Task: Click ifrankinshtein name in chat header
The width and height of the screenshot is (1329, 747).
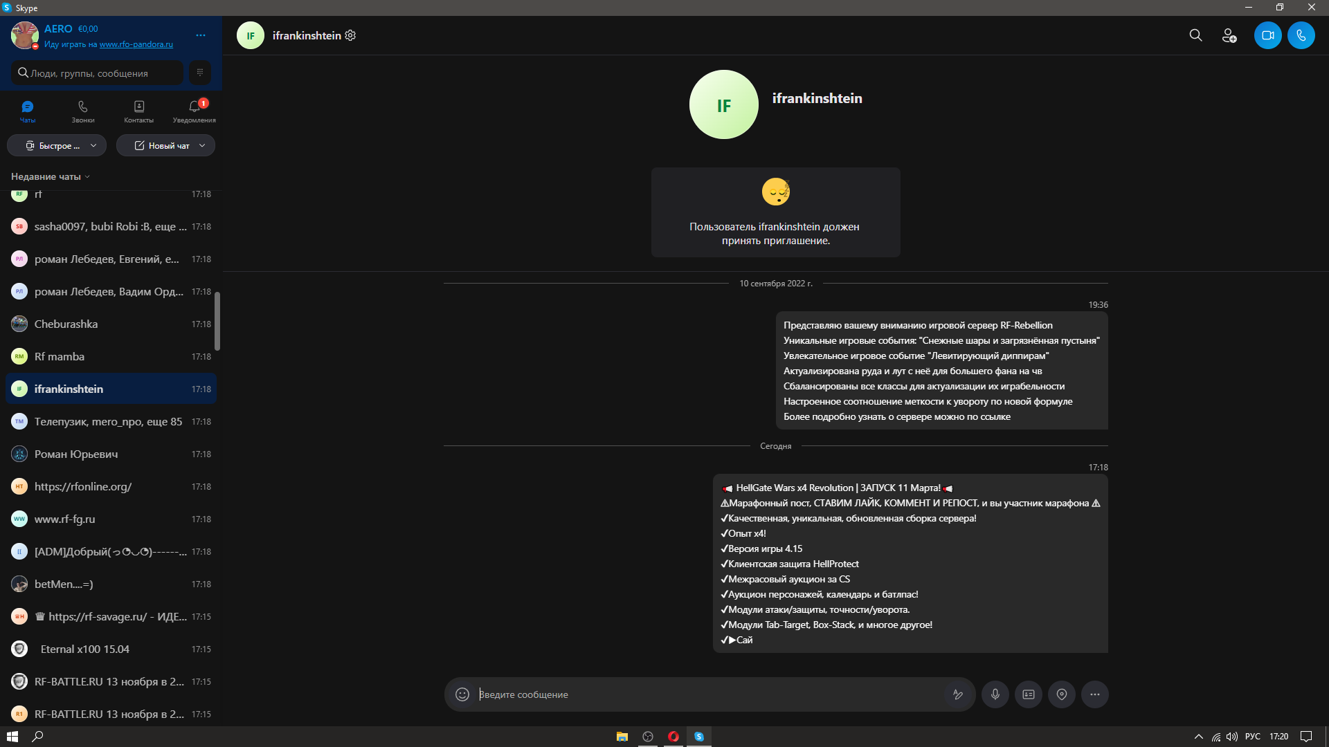Action: (307, 35)
